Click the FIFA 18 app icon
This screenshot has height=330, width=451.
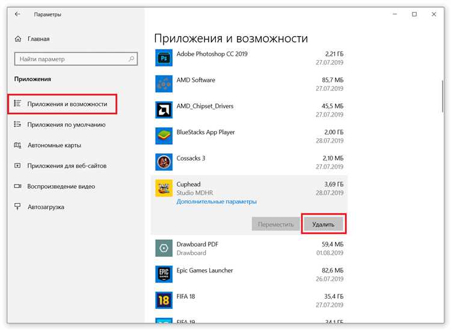click(x=164, y=301)
